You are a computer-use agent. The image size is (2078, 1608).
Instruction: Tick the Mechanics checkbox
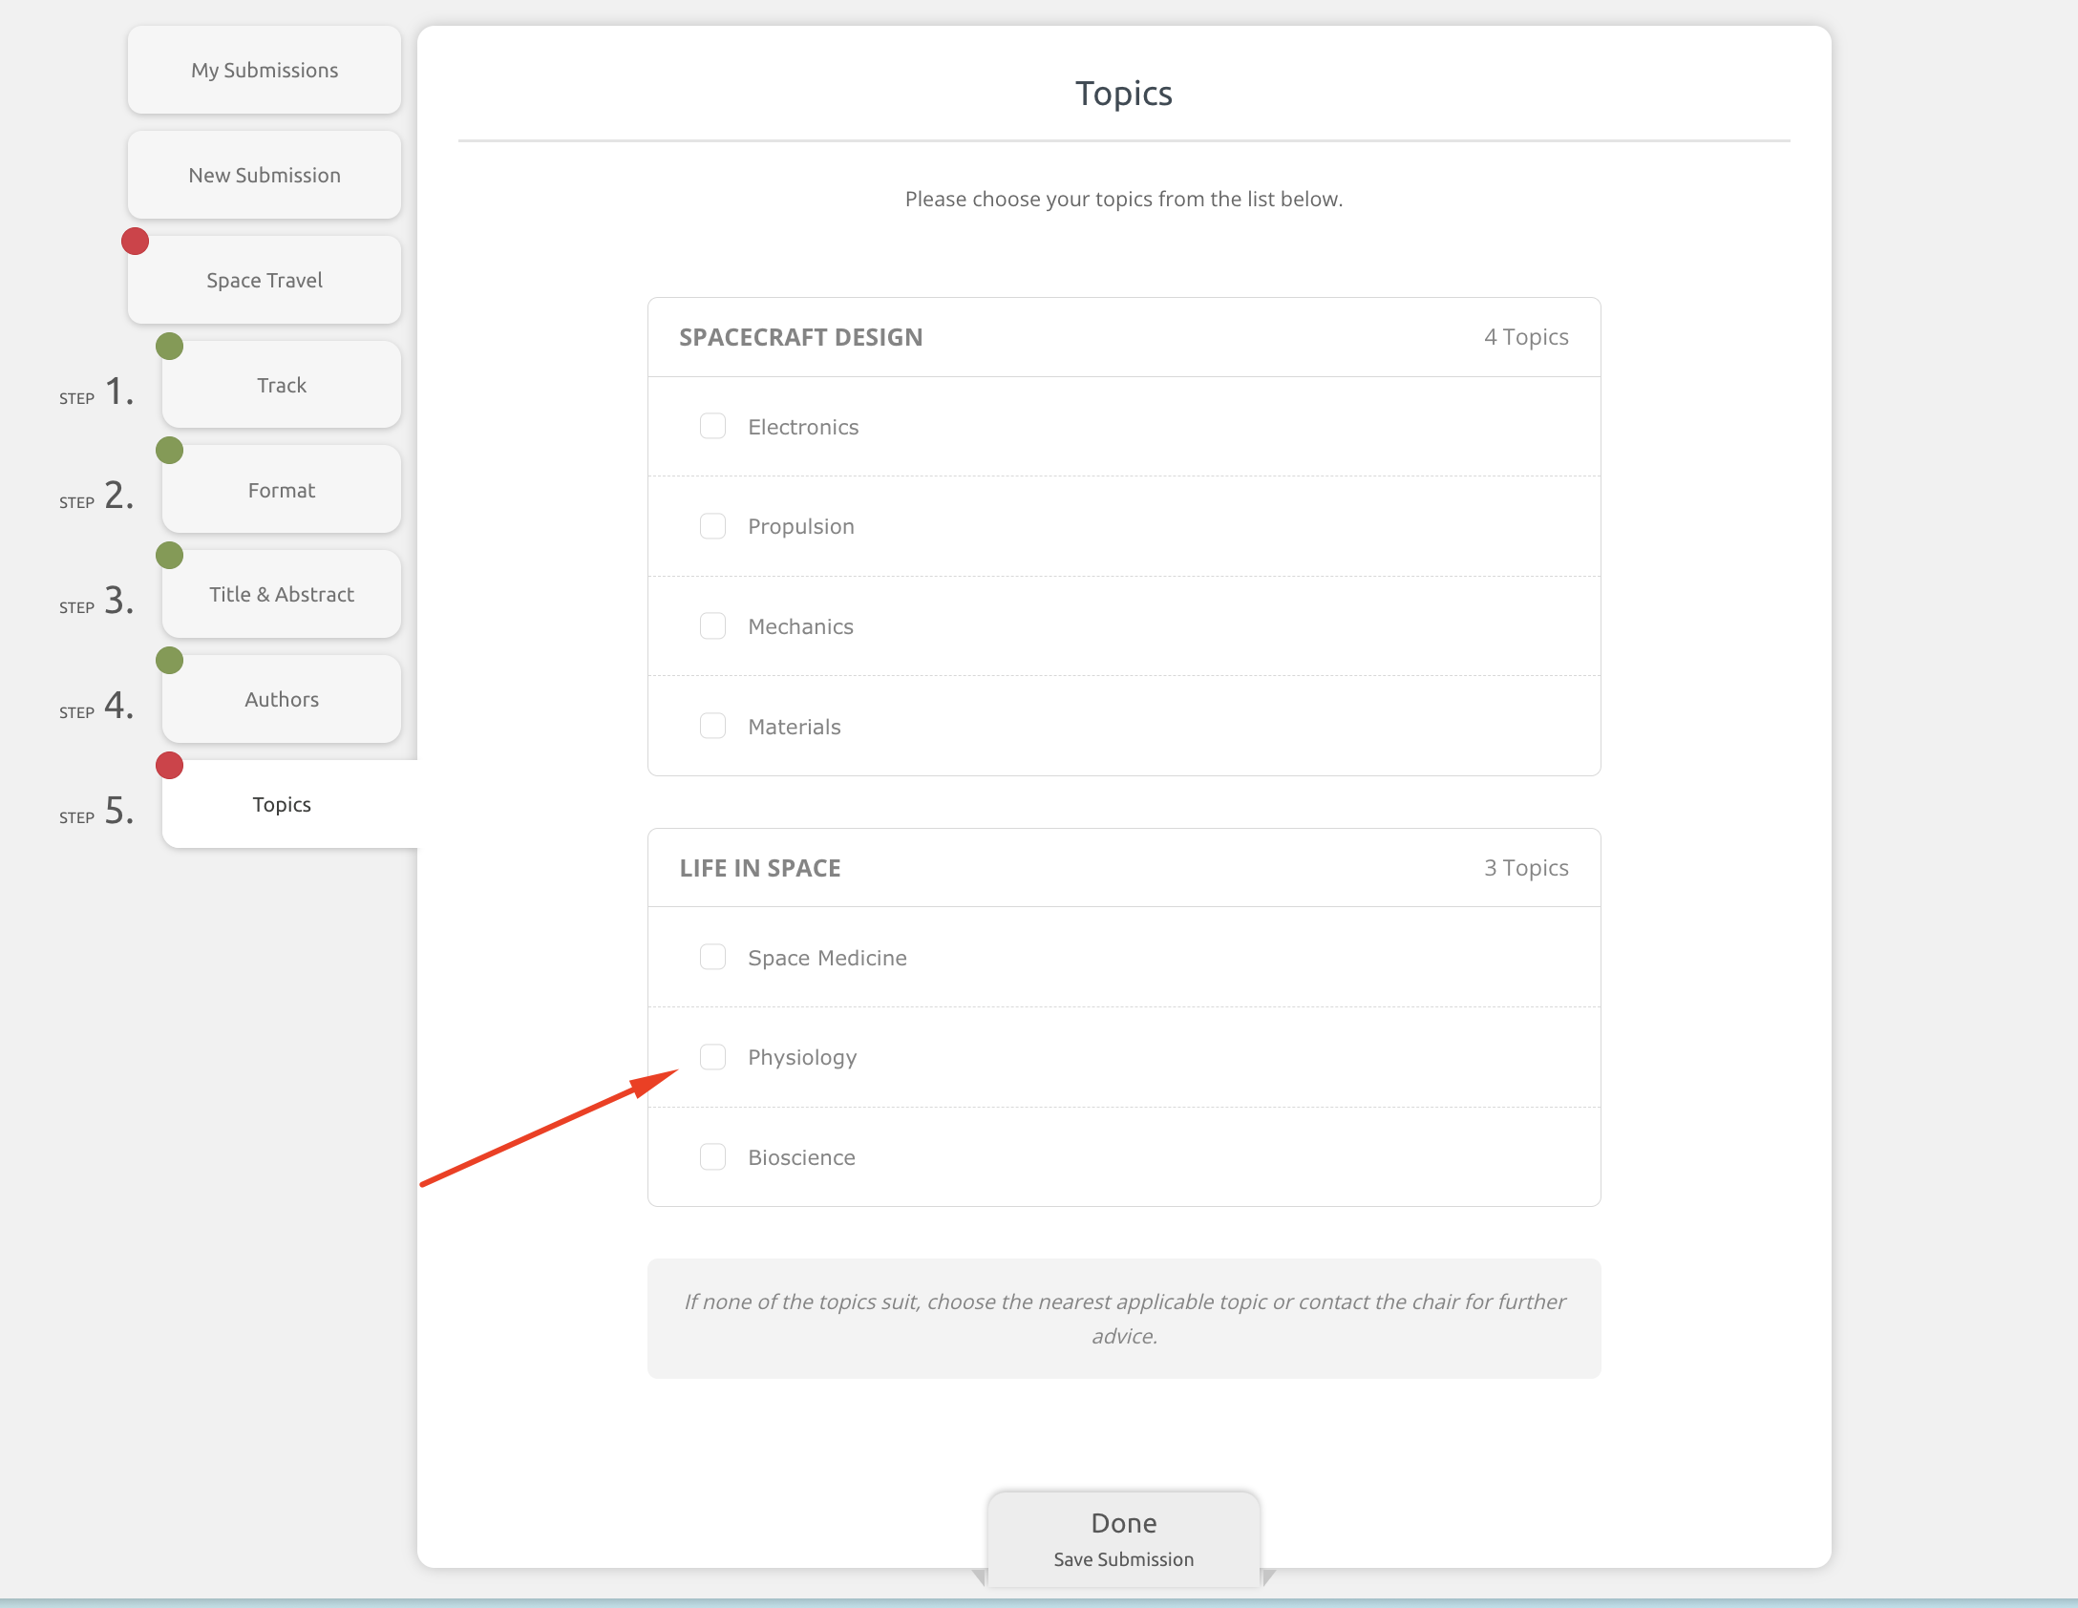[712, 625]
